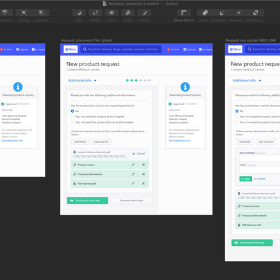Viewport: 280px width, 280px height.
Task: Apply the Mask tool from toolbar
Action: tap(111, 13)
